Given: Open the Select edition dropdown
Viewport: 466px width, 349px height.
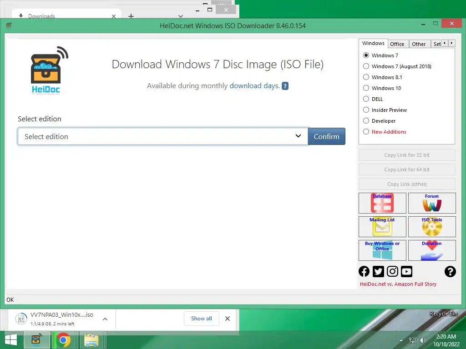Looking at the screenshot, I should click(x=163, y=136).
